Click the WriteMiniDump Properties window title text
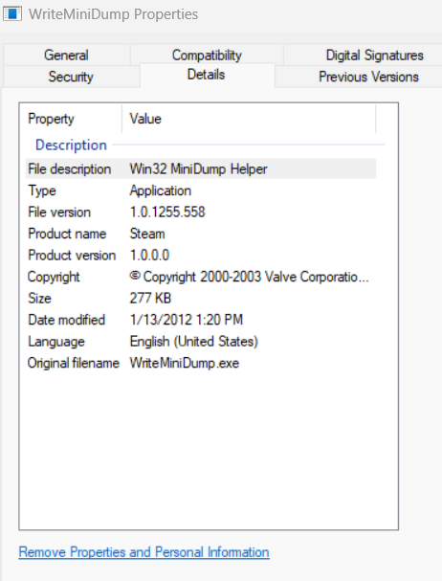Image resolution: width=442 pixels, height=581 pixels. pos(114,14)
